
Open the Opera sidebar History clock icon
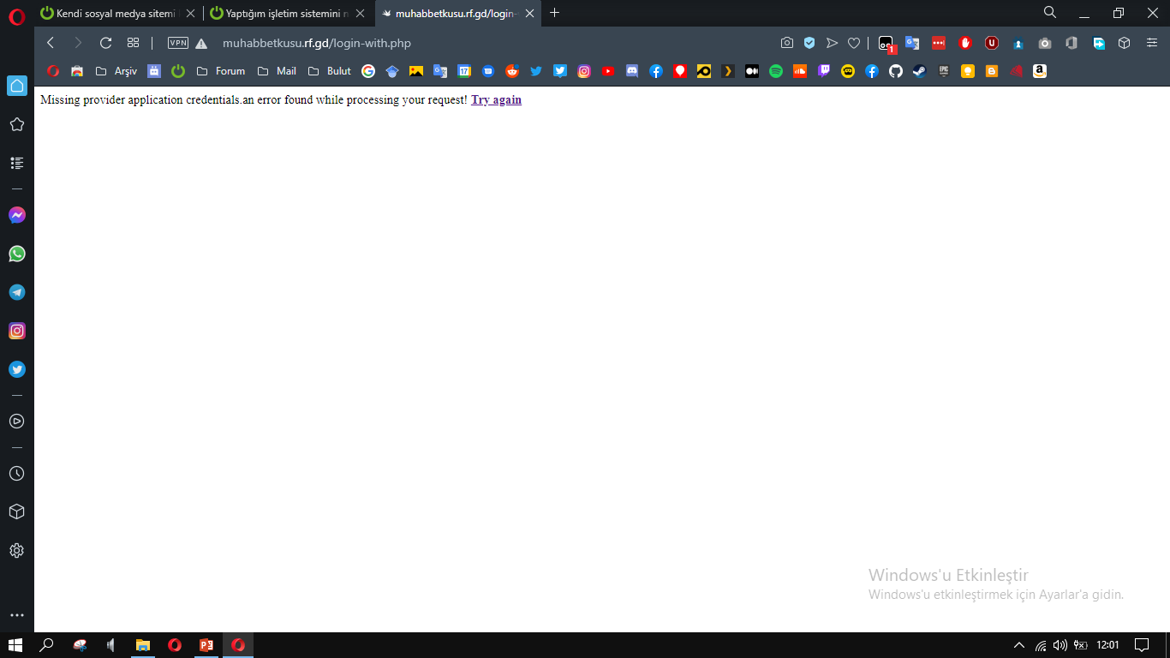tap(17, 473)
